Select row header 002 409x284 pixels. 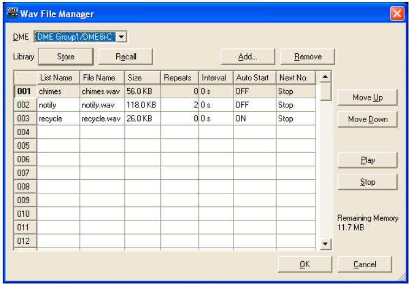pos(26,105)
